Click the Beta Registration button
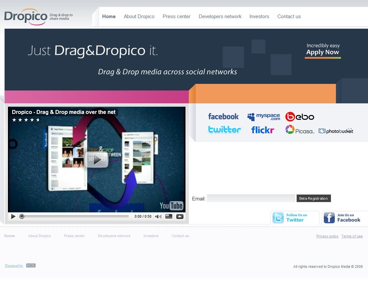This screenshot has width=368, height=283. pos(313,198)
